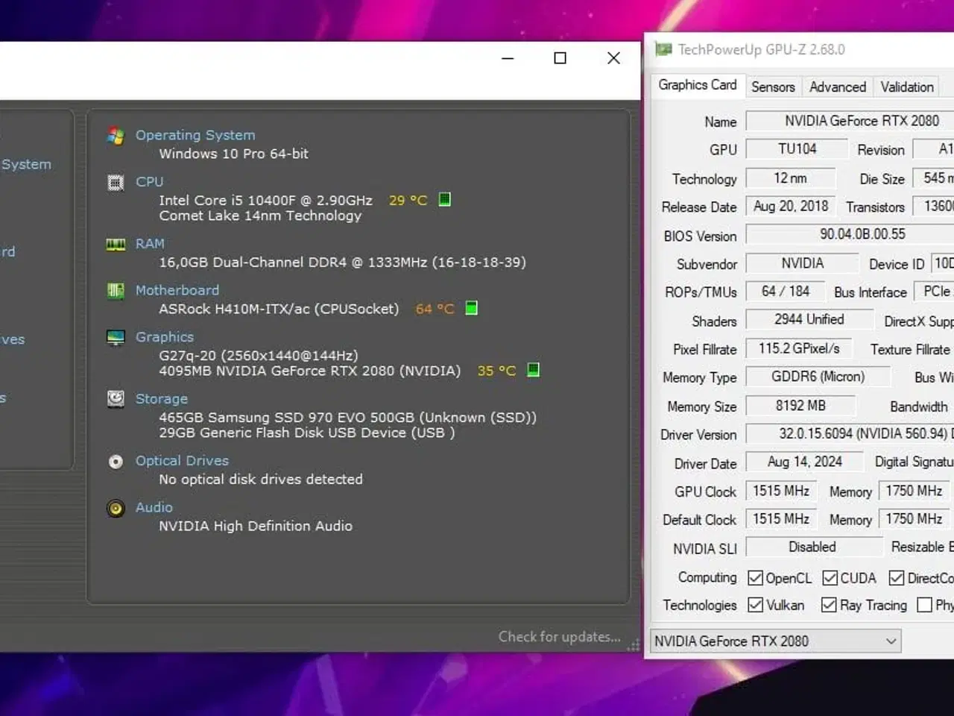Image resolution: width=954 pixels, height=716 pixels.
Task: Click the Optical Drives disc icon
Action: [116, 462]
